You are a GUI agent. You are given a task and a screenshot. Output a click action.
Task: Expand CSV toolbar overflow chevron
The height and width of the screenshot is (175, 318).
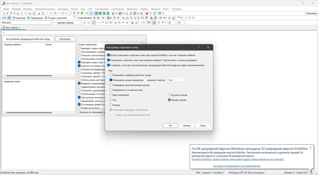pos(74,17)
